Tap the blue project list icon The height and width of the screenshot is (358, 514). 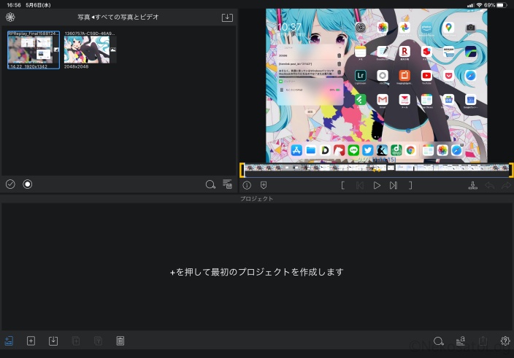[x=9, y=341]
